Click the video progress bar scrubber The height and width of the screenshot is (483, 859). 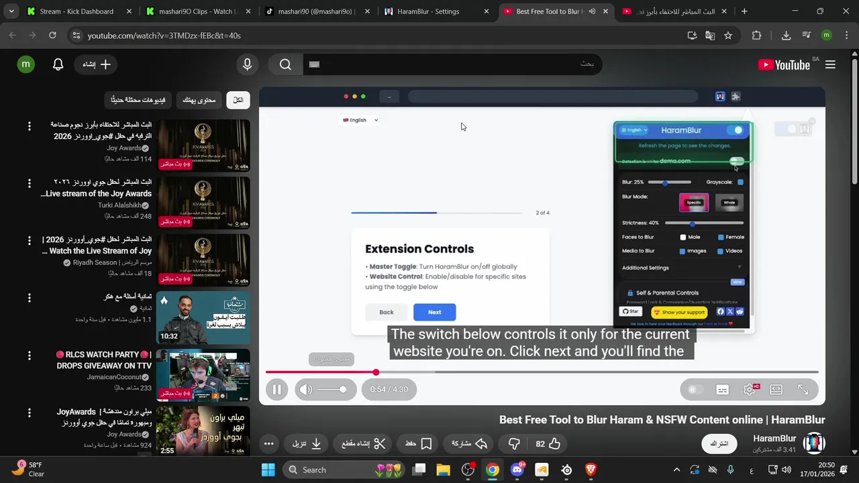376,372
